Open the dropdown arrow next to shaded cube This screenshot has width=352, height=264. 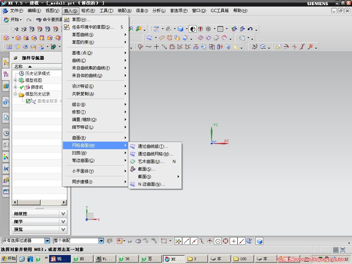pos(186,29)
